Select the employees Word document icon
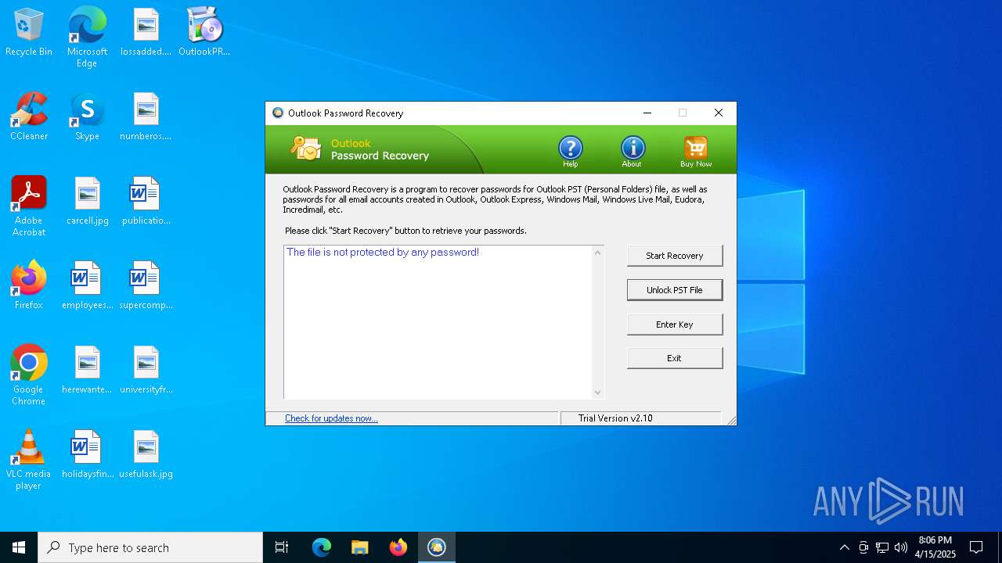 87,286
